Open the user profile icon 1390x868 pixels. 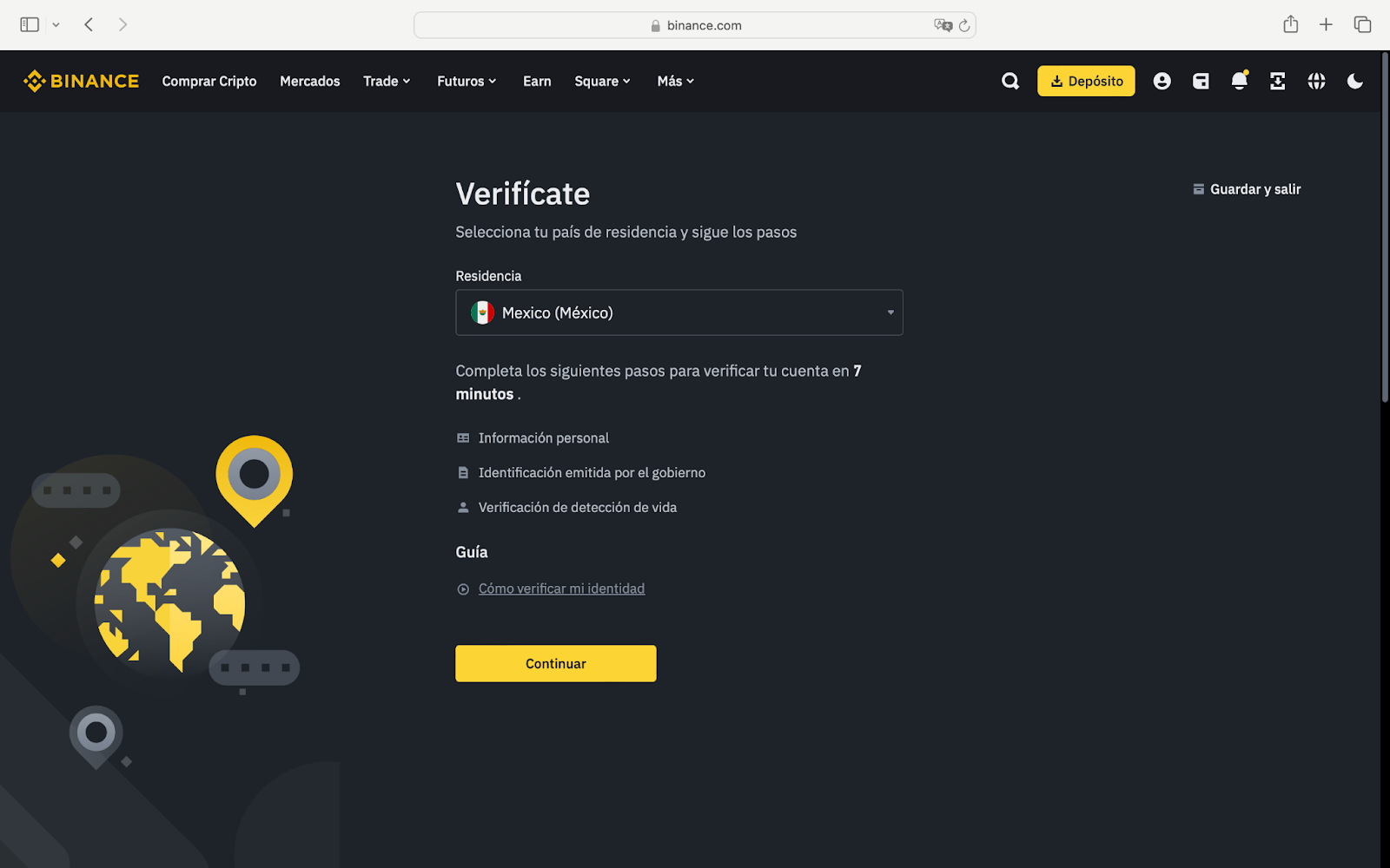tap(1162, 81)
